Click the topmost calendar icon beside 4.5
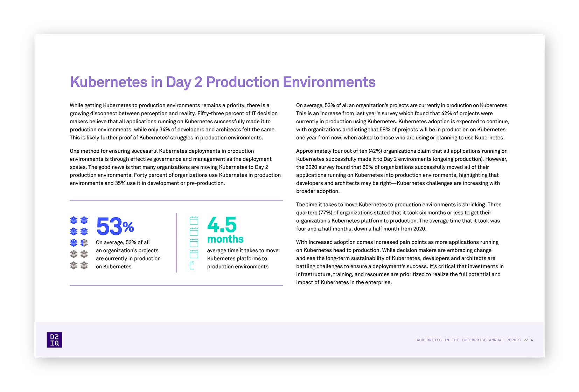Screen dimensions: 579x392 pyautogui.click(x=194, y=220)
